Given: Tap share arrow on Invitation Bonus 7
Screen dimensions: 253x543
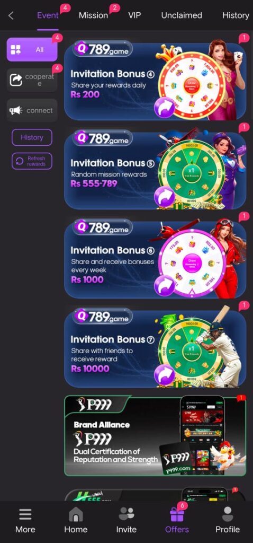Looking at the screenshot, I should (165, 375).
